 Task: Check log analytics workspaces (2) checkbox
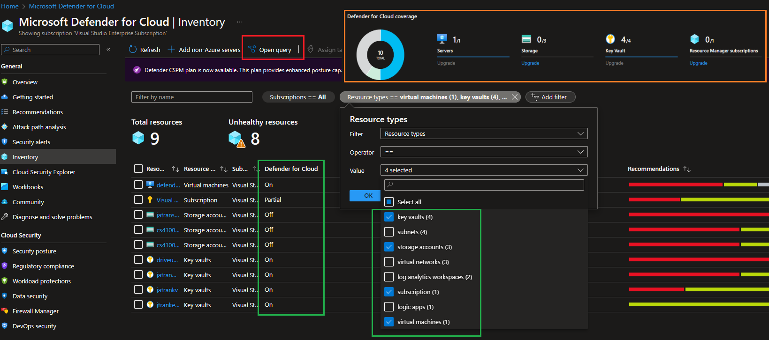pos(389,277)
